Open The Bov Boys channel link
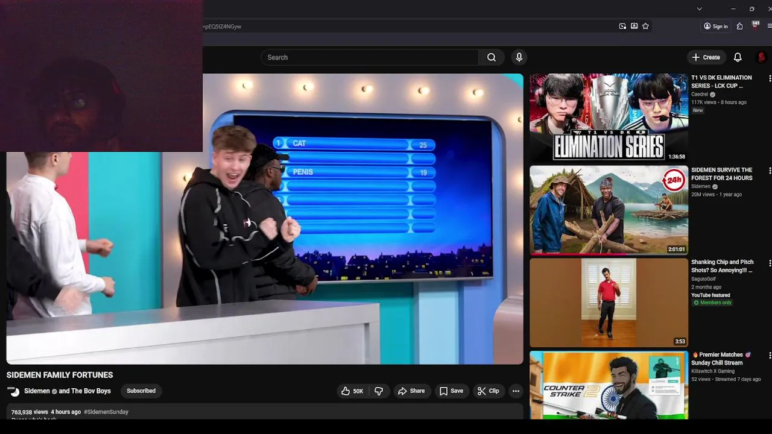 click(x=91, y=391)
